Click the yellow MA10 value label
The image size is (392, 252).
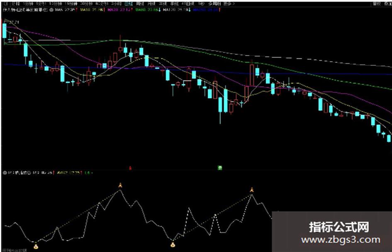pyautogui.click(x=92, y=10)
